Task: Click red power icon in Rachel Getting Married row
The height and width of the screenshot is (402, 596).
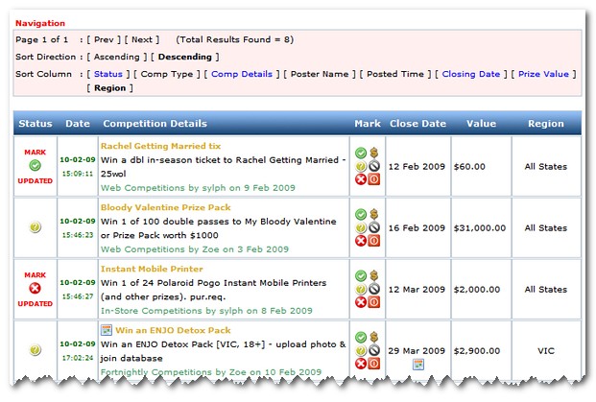Action: click(374, 179)
